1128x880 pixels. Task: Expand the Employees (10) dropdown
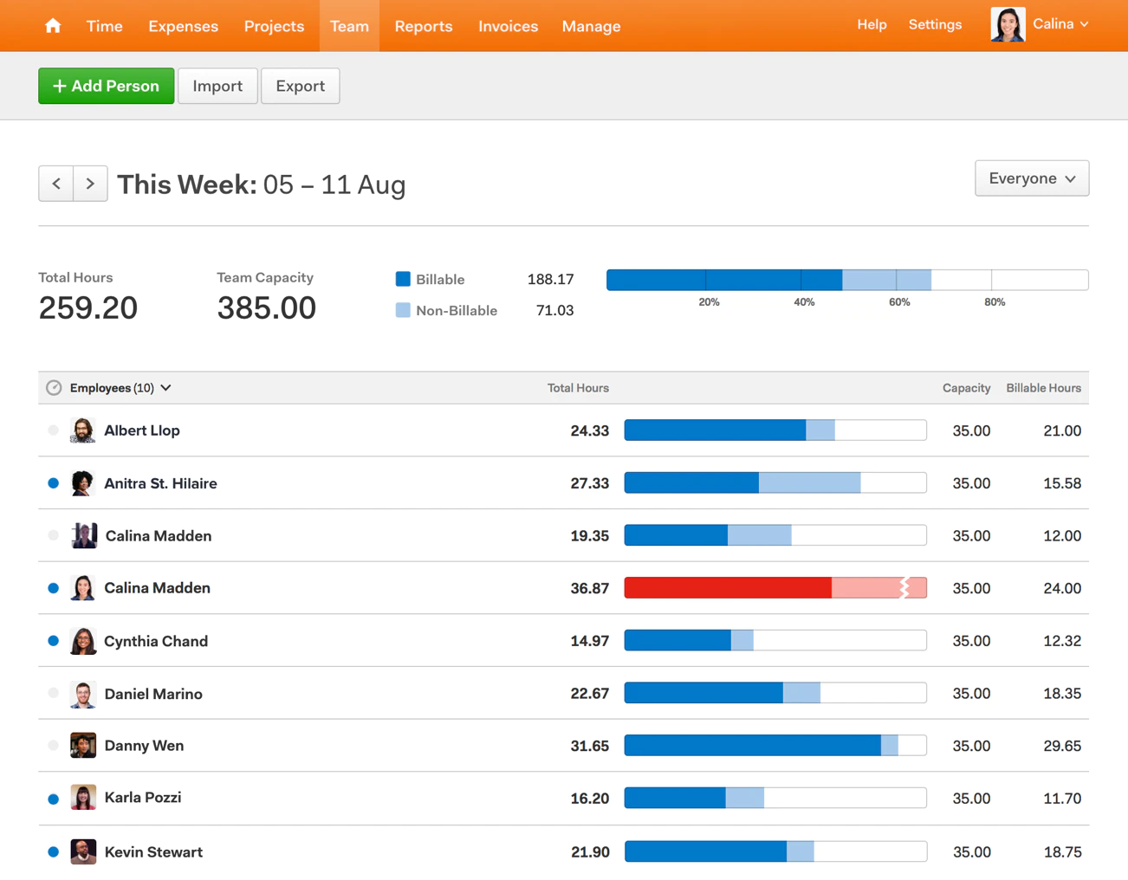pos(166,387)
